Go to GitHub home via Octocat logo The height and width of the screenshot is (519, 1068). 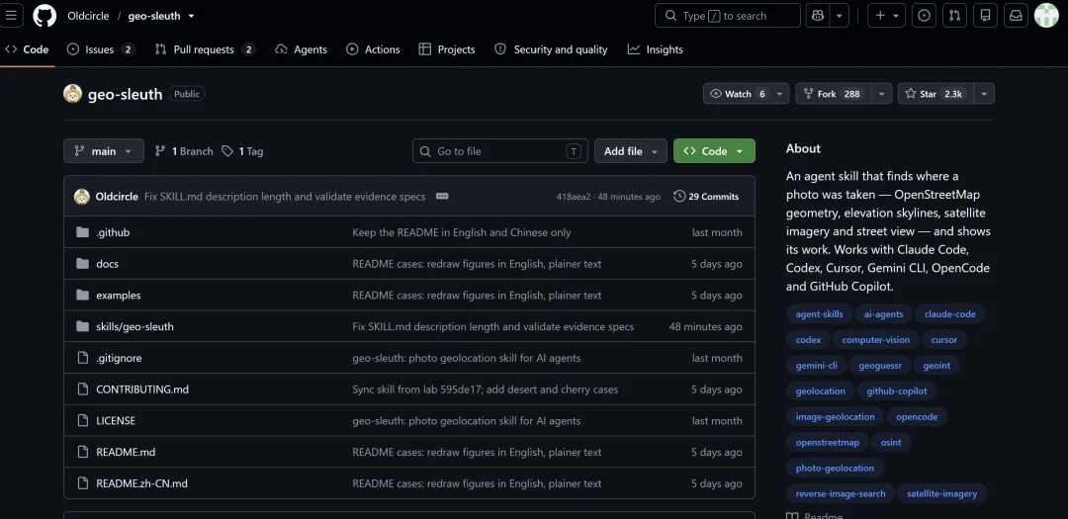pyautogui.click(x=44, y=15)
